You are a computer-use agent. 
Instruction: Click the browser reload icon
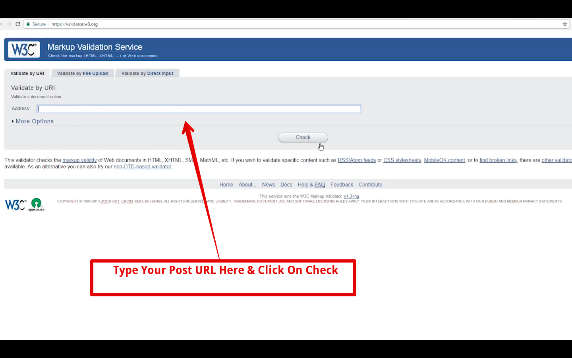point(18,24)
